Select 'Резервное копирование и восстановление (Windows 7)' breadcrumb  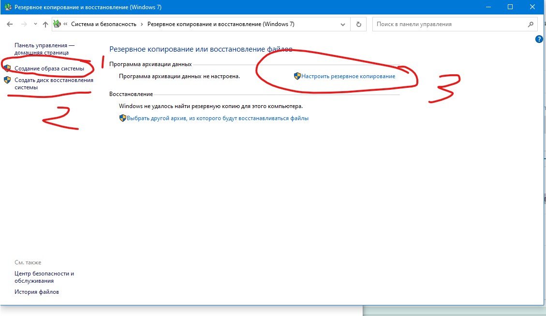pyautogui.click(x=221, y=24)
